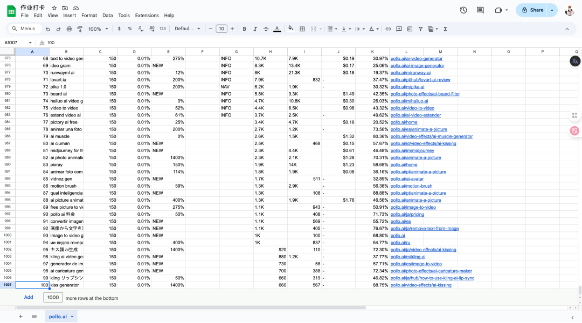Screen dimensions: 582x323
Task: Collapse the toolbar with the caret
Action: [x=567, y=29]
